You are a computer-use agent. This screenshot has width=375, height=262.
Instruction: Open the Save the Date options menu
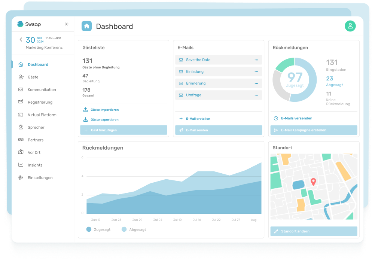coord(256,60)
